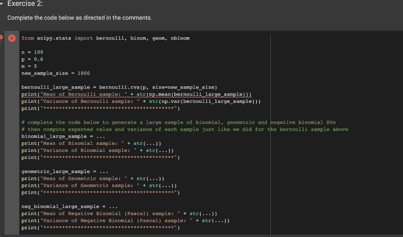Click the p = 0.6 assignment
403x237 pixels.
tap(31, 59)
